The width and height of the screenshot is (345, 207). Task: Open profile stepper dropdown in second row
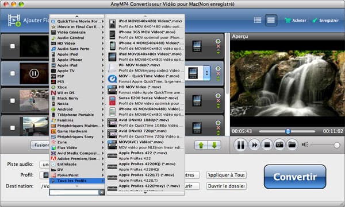pos(206,73)
